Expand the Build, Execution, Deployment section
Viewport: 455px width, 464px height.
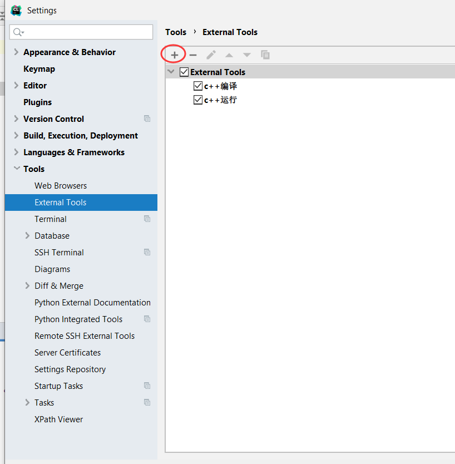[x=16, y=135]
